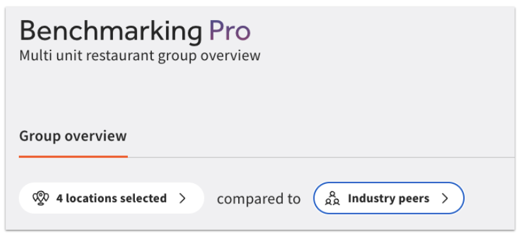Click the purple Pro word in the title

click(230, 30)
